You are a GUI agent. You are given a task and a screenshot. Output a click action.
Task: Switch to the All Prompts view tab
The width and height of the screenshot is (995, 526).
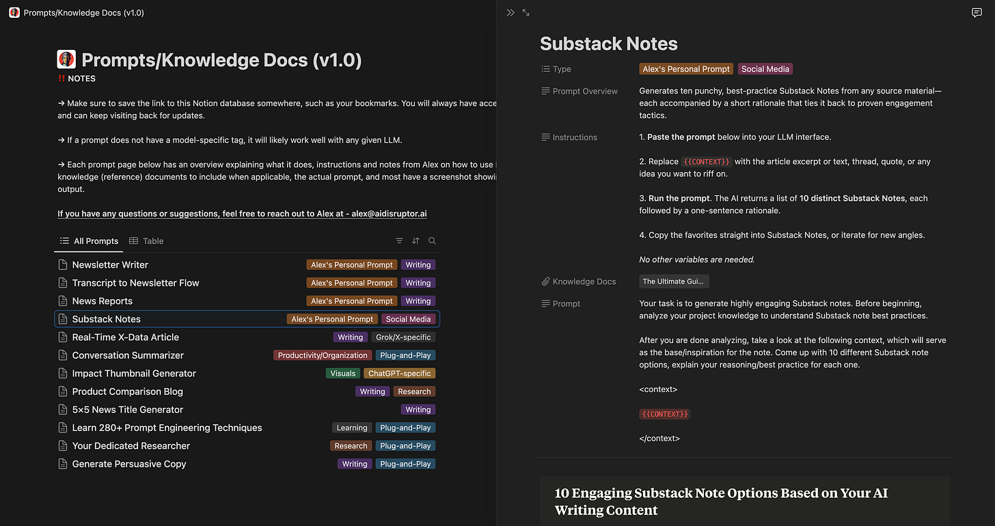point(89,241)
